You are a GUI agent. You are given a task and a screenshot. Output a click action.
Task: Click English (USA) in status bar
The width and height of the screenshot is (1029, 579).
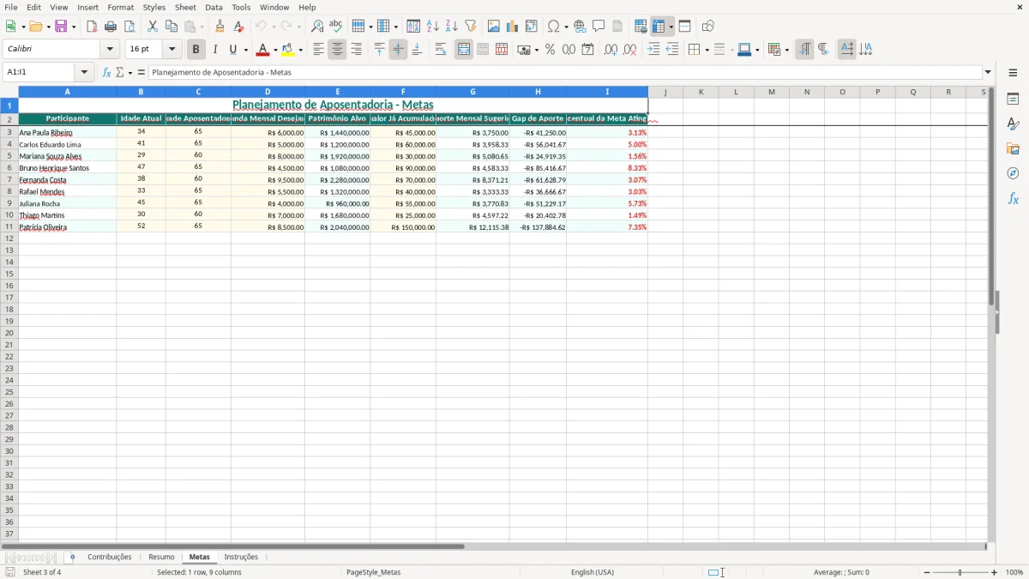tap(593, 572)
